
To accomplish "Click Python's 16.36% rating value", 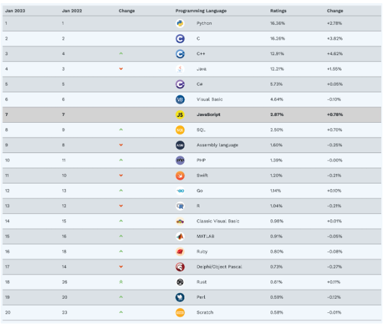I will coord(277,23).
